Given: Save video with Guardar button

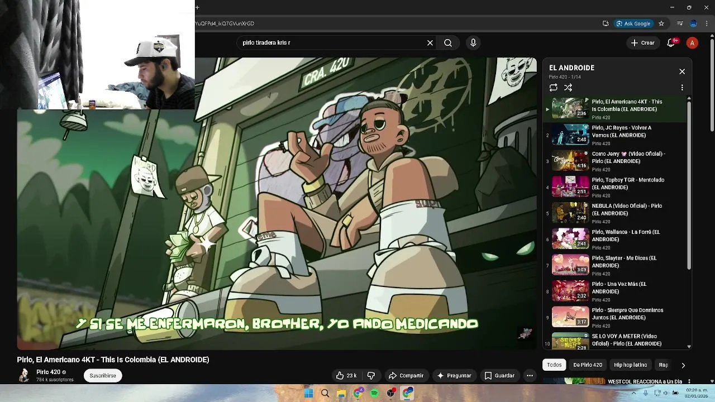Looking at the screenshot, I should [x=499, y=376].
